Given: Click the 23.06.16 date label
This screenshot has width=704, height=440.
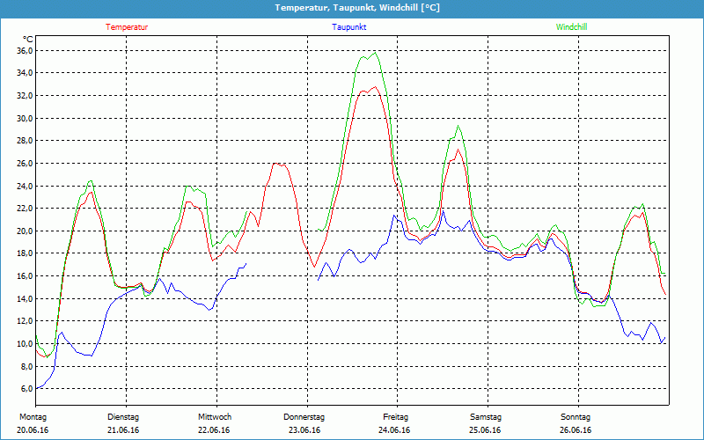Looking at the screenshot, I should (304, 430).
